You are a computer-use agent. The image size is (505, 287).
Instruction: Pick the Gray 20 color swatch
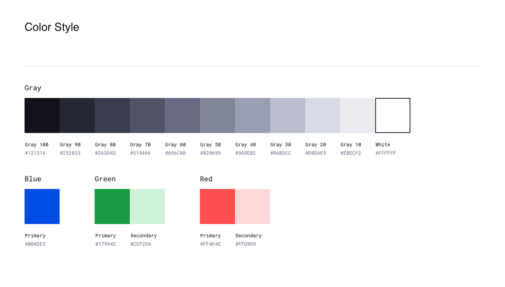pyautogui.click(x=323, y=115)
